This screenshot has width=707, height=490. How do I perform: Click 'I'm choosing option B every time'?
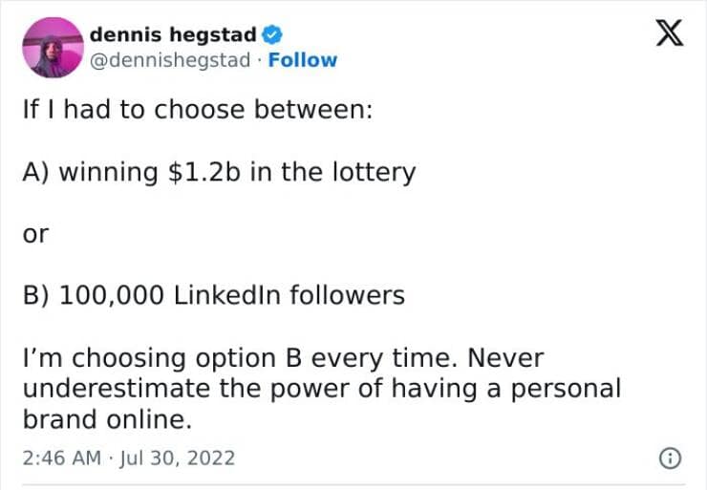point(228,358)
